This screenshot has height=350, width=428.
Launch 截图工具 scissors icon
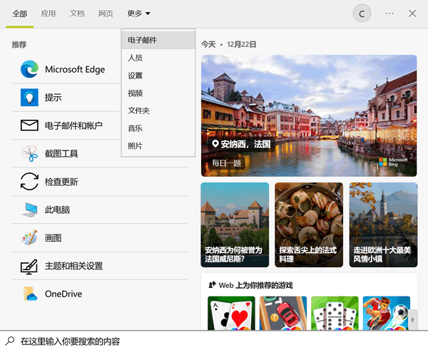click(29, 153)
